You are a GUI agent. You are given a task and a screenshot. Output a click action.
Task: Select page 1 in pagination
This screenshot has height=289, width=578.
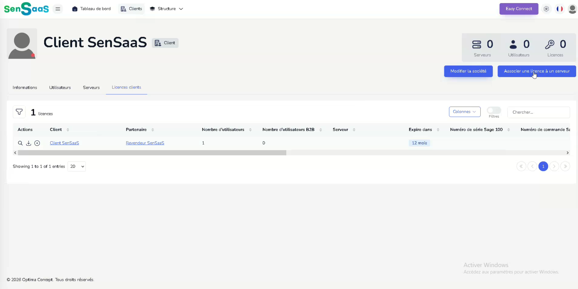(x=543, y=166)
